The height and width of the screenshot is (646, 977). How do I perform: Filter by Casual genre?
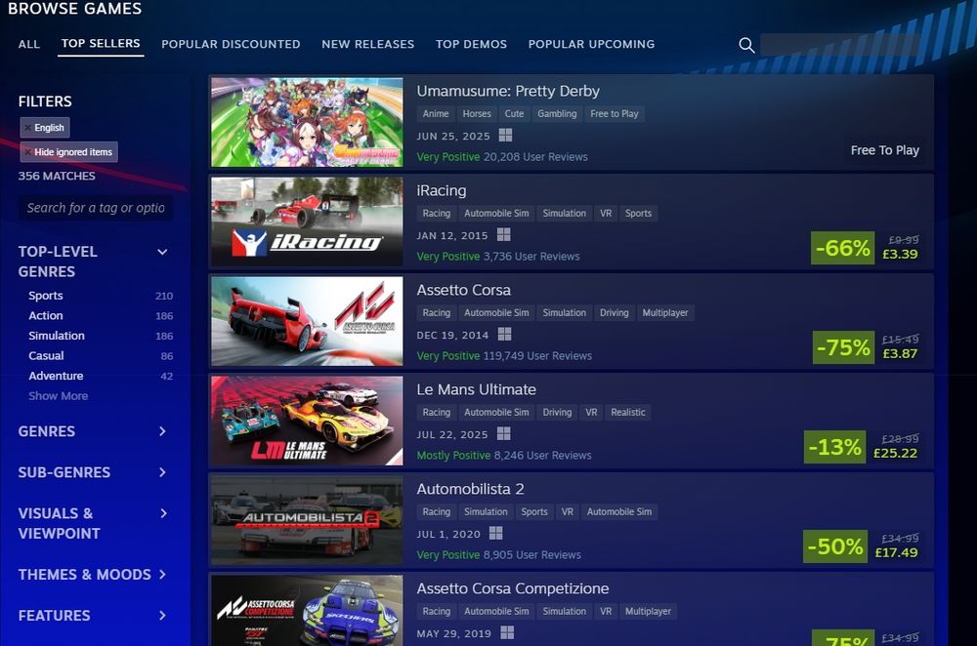tap(46, 355)
